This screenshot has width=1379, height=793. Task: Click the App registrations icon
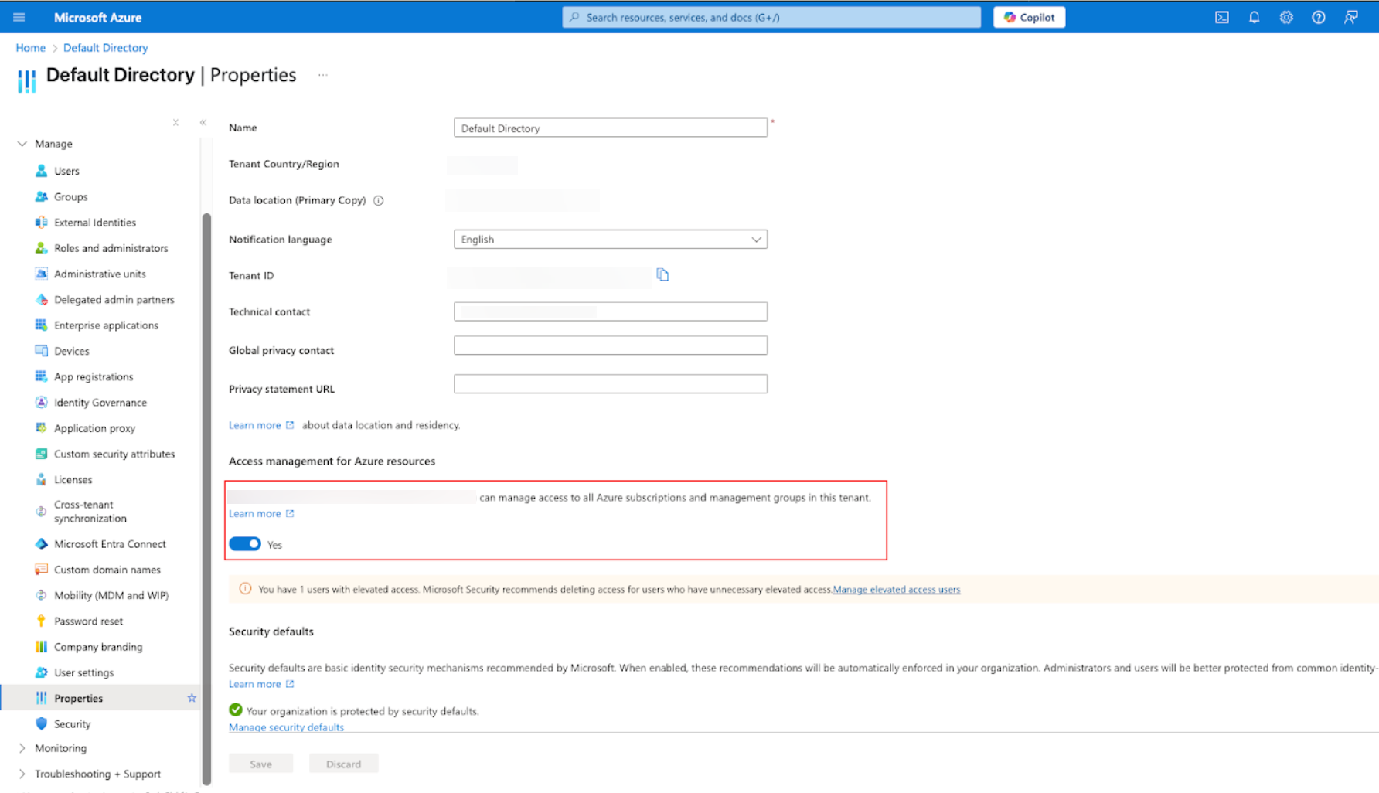pos(42,376)
